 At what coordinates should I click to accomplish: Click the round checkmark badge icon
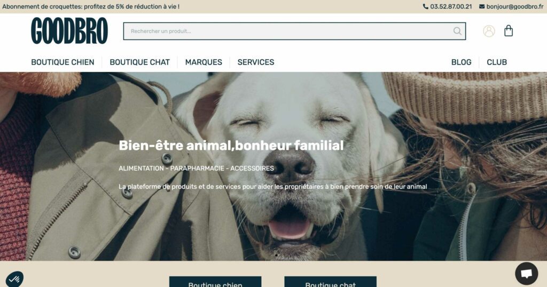(14, 279)
